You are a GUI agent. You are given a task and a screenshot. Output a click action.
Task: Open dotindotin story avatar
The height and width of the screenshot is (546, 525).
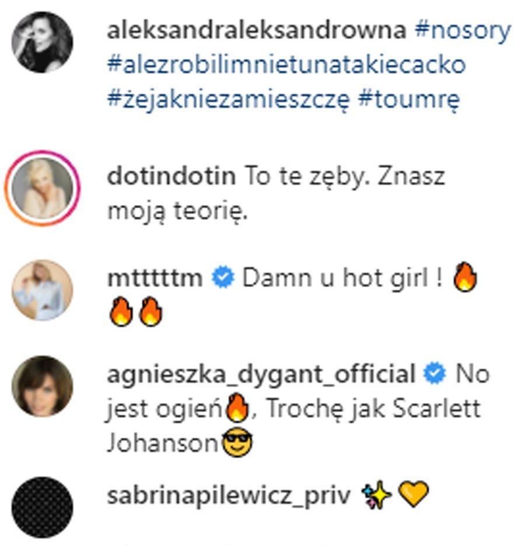click(43, 188)
